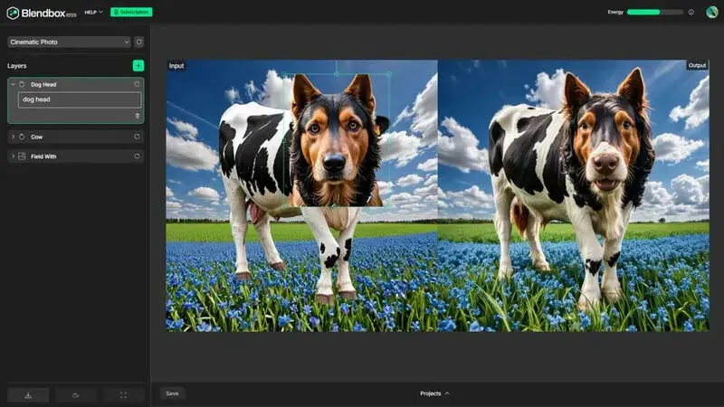Click the Energy progress bar
724x407 pixels.
coord(654,12)
